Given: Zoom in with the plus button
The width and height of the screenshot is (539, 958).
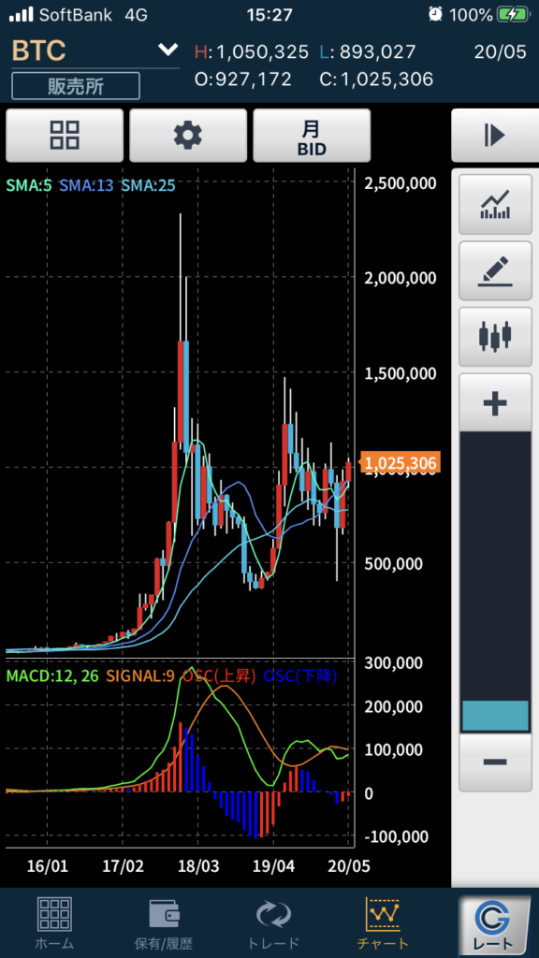Looking at the screenshot, I should (x=495, y=403).
